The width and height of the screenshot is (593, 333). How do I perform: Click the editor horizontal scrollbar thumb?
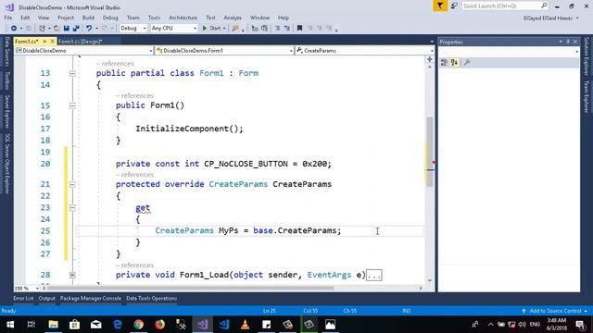[190, 289]
